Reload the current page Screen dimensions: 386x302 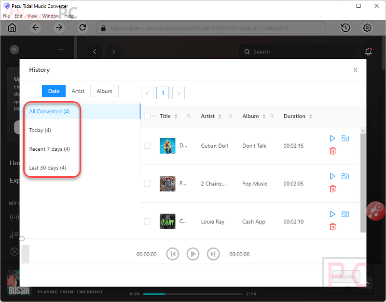tap(83, 27)
